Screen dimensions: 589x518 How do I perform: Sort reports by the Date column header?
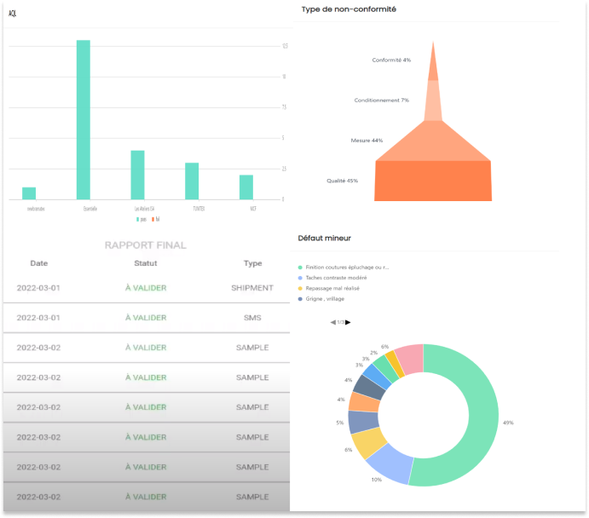[39, 263]
